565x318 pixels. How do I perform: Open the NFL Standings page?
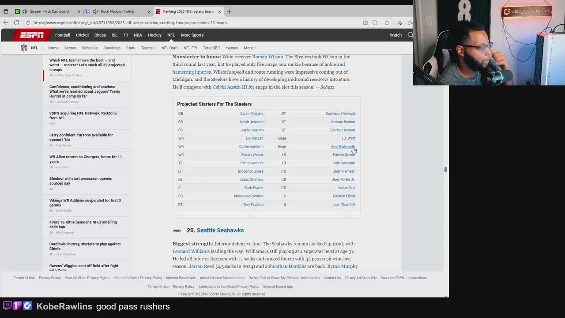112,48
